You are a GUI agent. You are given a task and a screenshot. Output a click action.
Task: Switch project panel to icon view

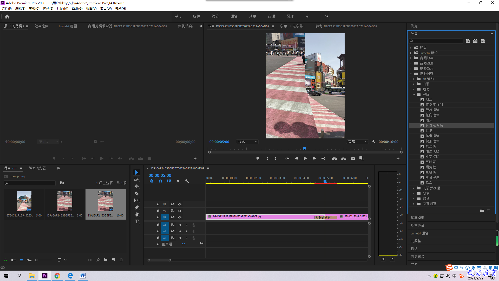click(x=21, y=260)
